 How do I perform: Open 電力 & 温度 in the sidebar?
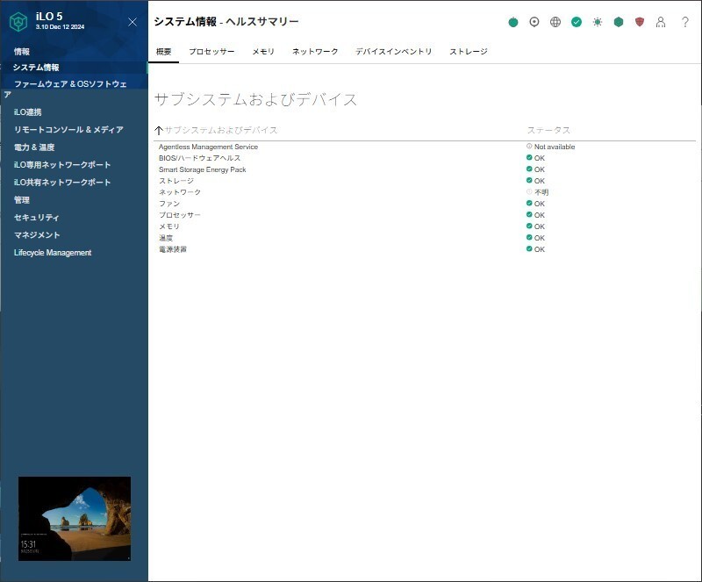click(34, 147)
